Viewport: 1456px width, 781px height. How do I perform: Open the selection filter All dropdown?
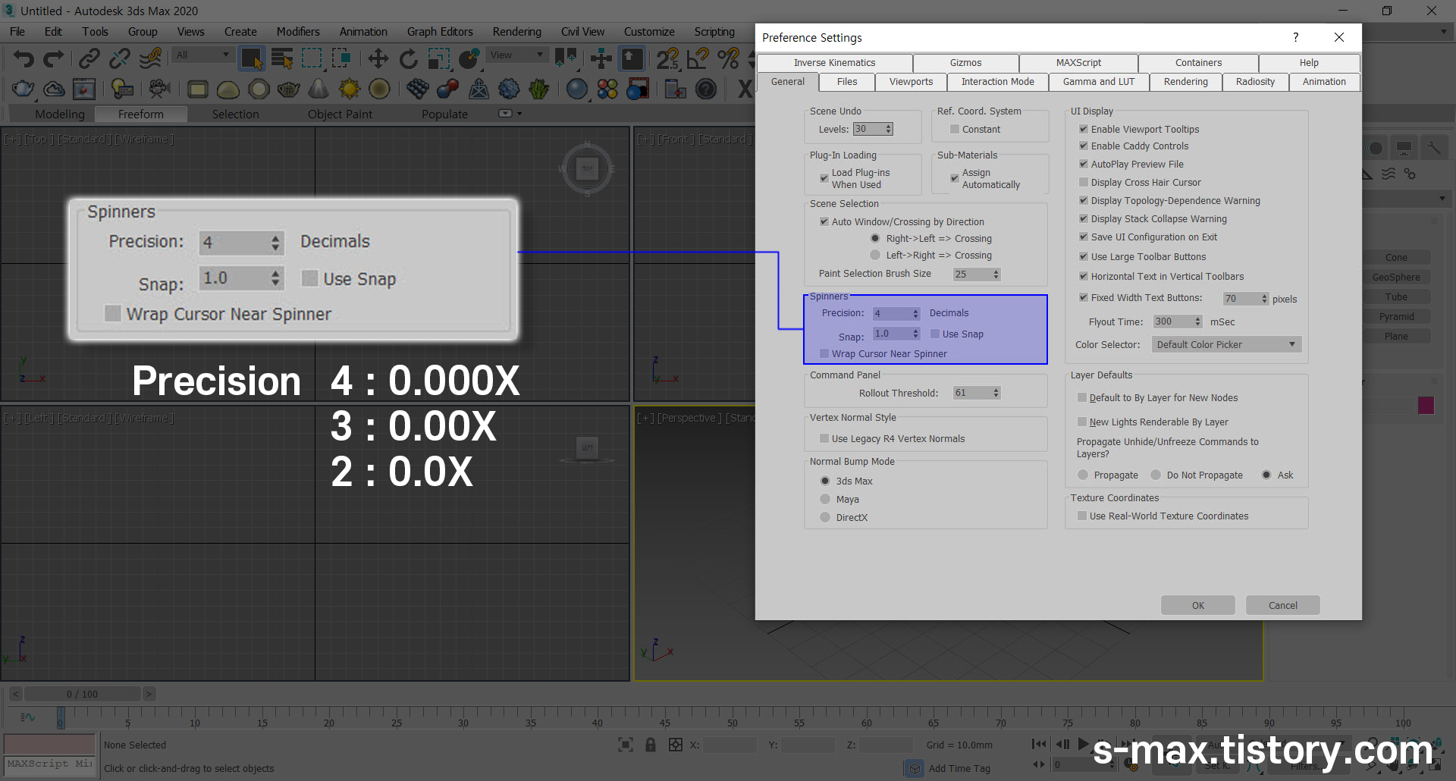coord(202,55)
